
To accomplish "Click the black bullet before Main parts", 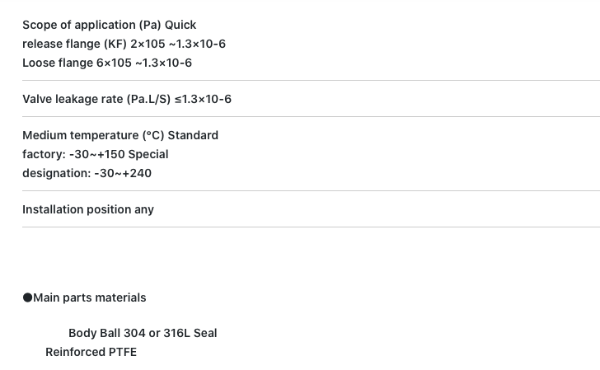I will [27, 297].
